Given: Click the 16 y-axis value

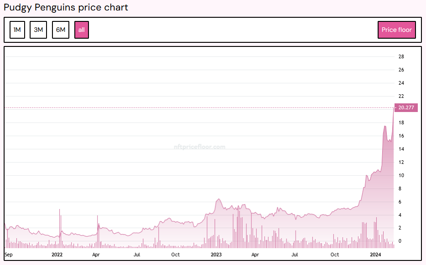Looking at the screenshot, I should pyautogui.click(x=401, y=136).
